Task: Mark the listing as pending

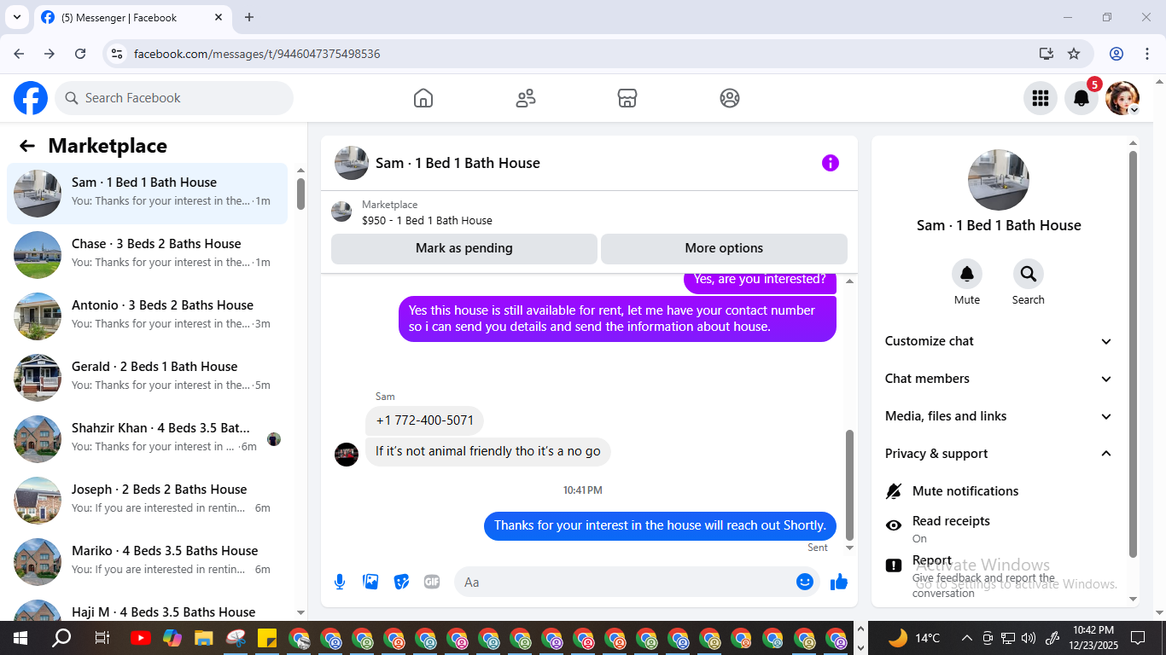Action: pos(464,248)
